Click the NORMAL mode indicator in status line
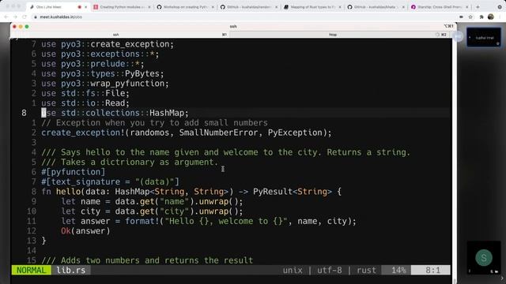This screenshot has width=506, height=284. coord(31,270)
